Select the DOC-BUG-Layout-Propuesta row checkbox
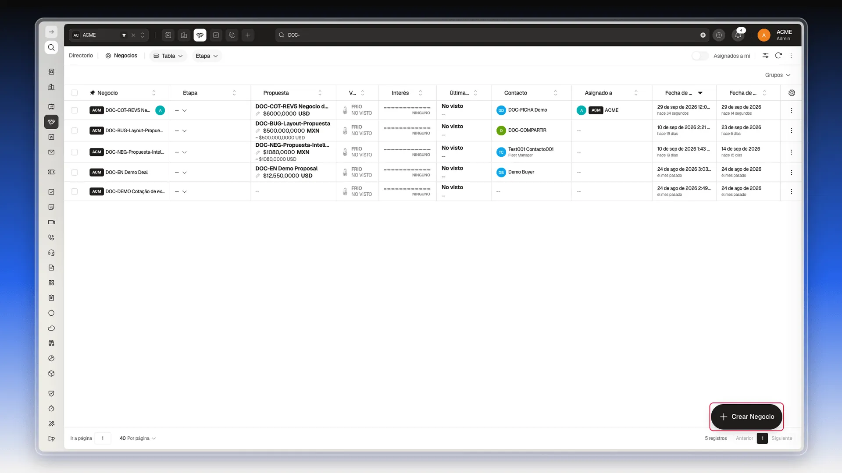 tap(75, 131)
